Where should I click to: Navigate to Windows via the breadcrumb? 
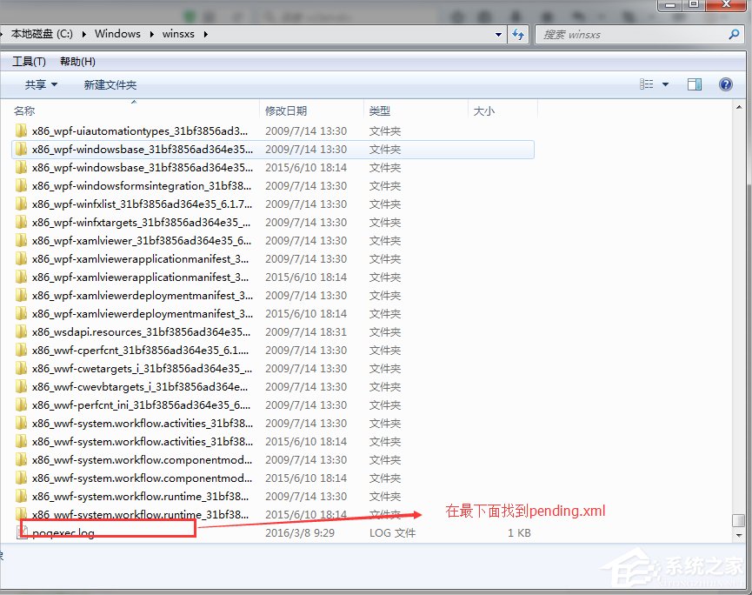116,34
